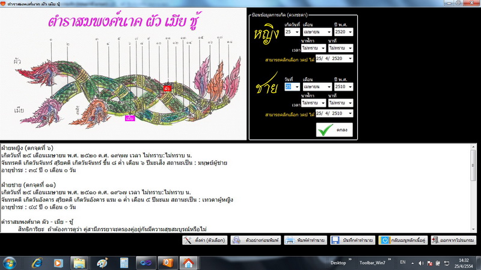Click the floppy disk save prediction button
The height and width of the screenshot is (270, 481).
[353, 241]
